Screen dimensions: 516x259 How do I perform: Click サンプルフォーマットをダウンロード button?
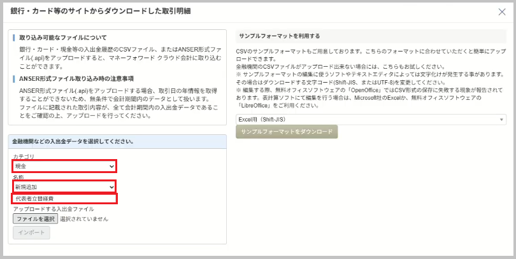click(x=287, y=132)
